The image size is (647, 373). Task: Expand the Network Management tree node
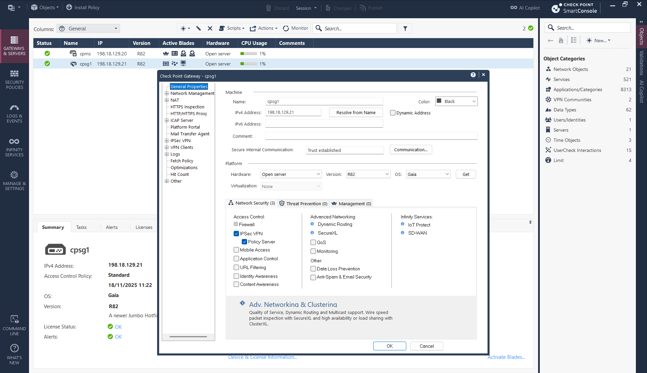[x=167, y=94]
